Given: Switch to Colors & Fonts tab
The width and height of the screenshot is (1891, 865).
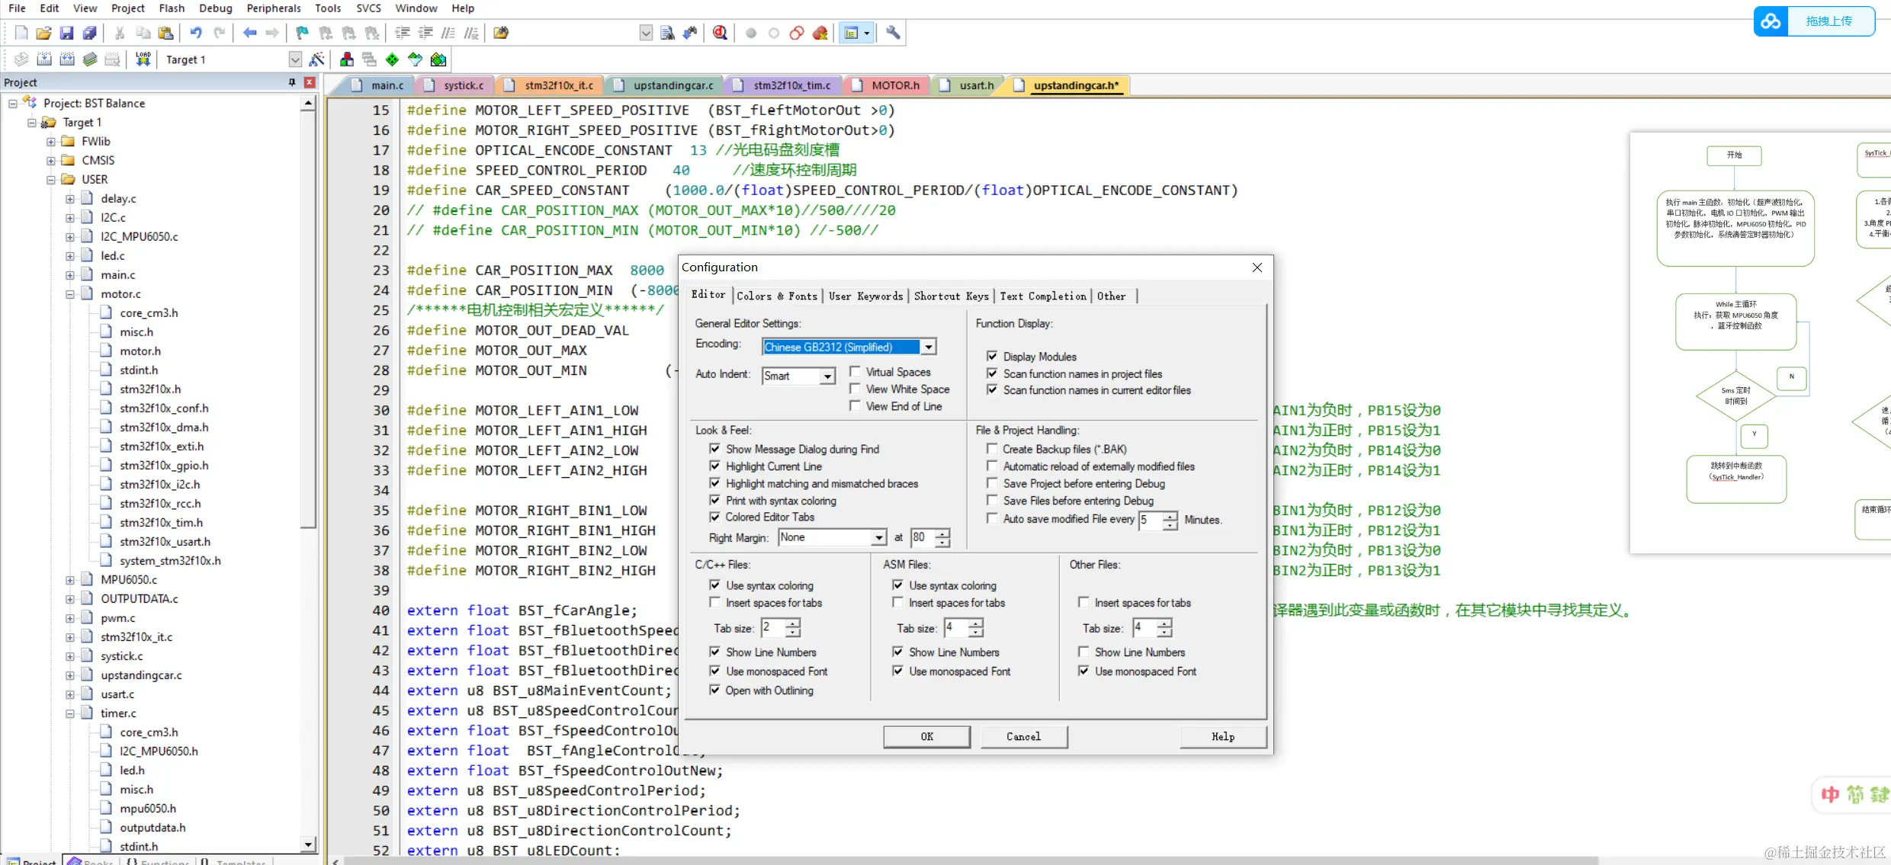Looking at the screenshot, I should coord(776,296).
